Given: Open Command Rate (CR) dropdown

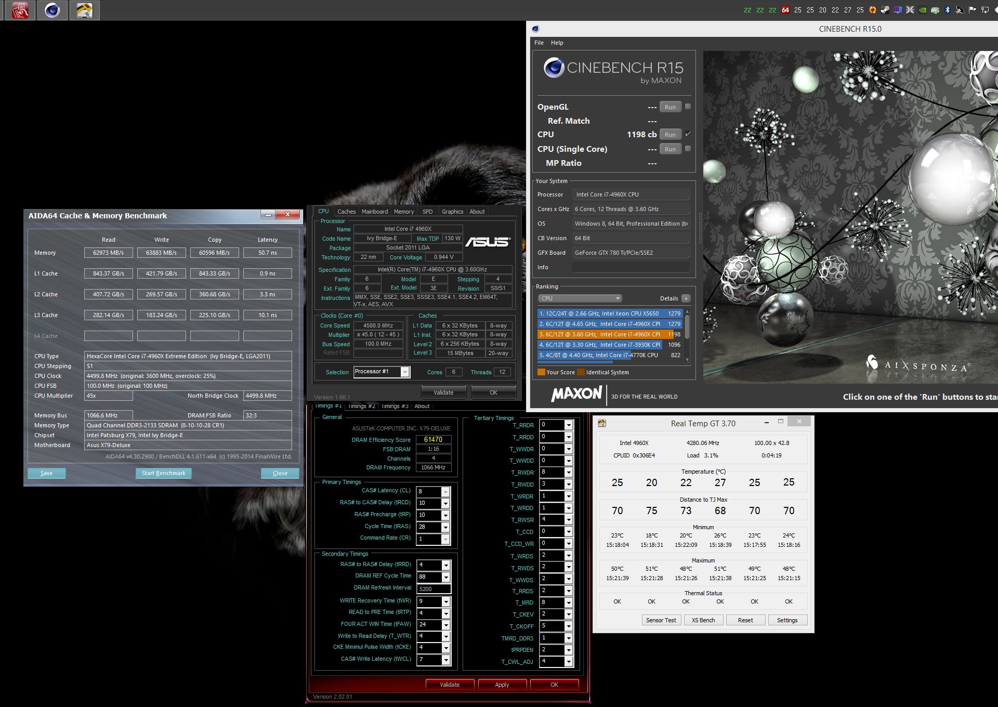Looking at the screenshot, I should 445,539.
